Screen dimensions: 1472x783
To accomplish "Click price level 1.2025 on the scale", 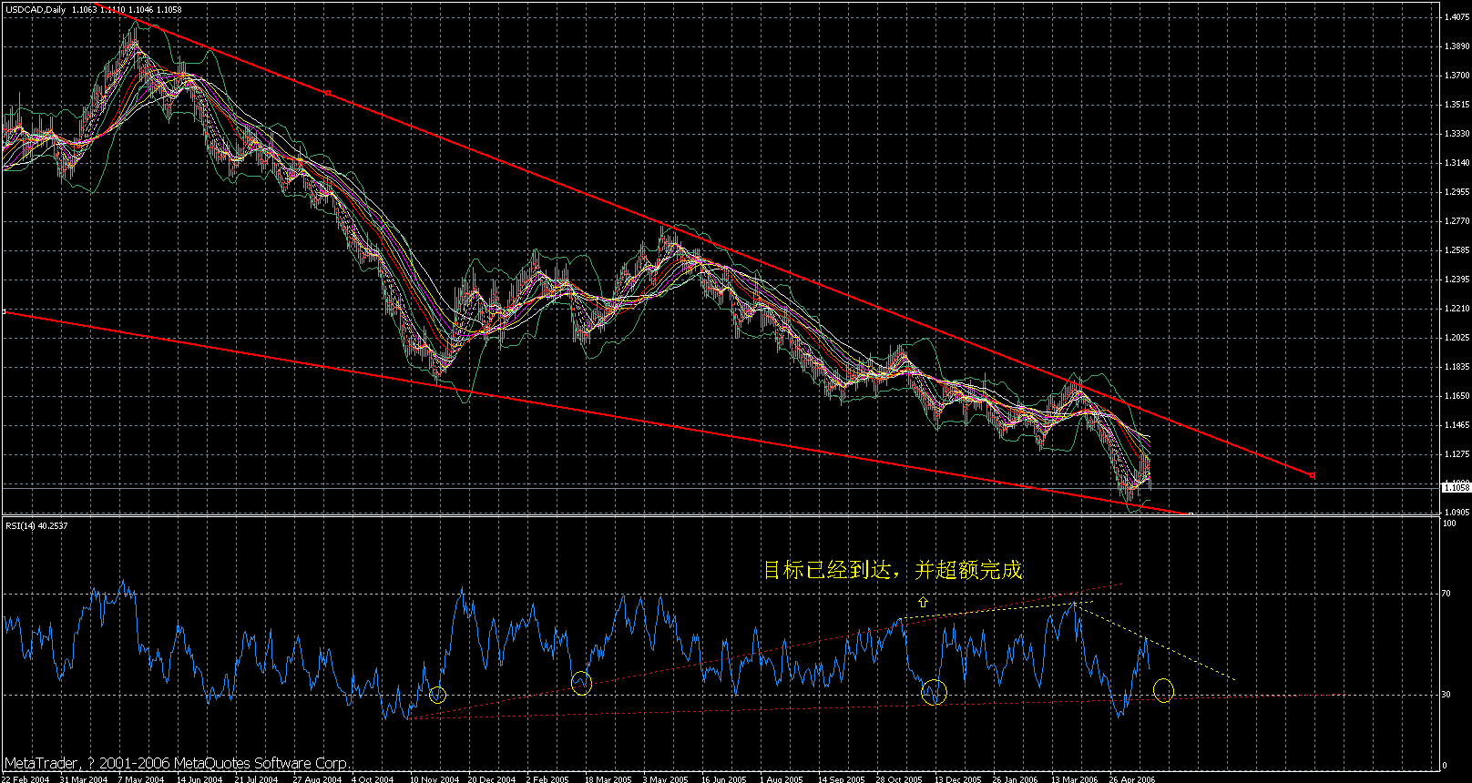I will [1457, 337].
